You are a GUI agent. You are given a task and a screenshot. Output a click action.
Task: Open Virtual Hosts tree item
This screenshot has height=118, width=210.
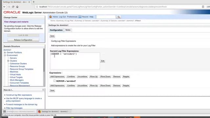[x=15, y=74]
